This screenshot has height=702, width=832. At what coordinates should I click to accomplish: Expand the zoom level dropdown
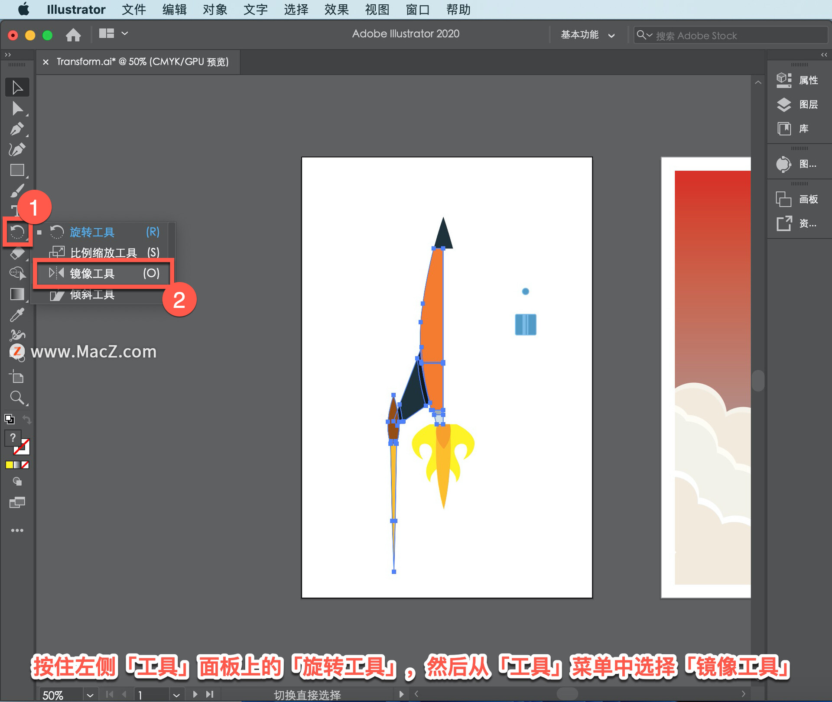(90, 695)
